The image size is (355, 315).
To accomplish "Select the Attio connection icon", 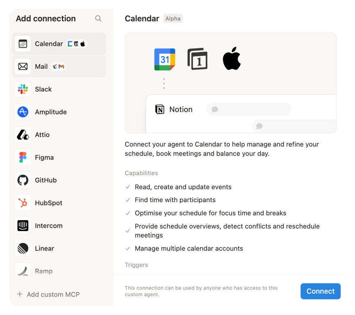I will 23,135.
